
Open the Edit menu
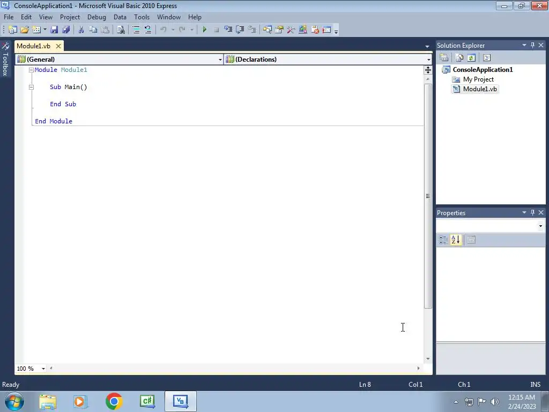26,17
